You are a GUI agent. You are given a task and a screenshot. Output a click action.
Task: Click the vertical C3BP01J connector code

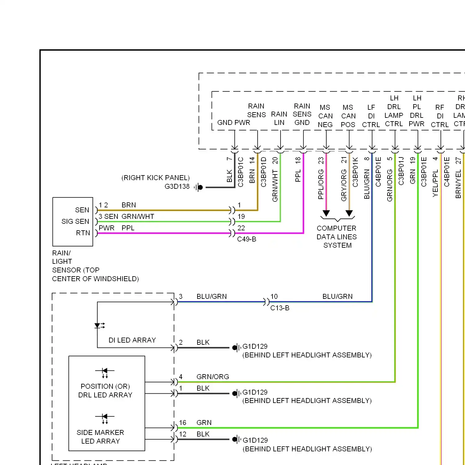pos(401,171)
